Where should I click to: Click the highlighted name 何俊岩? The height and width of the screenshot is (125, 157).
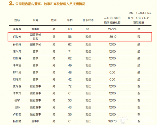click(17, 37)
